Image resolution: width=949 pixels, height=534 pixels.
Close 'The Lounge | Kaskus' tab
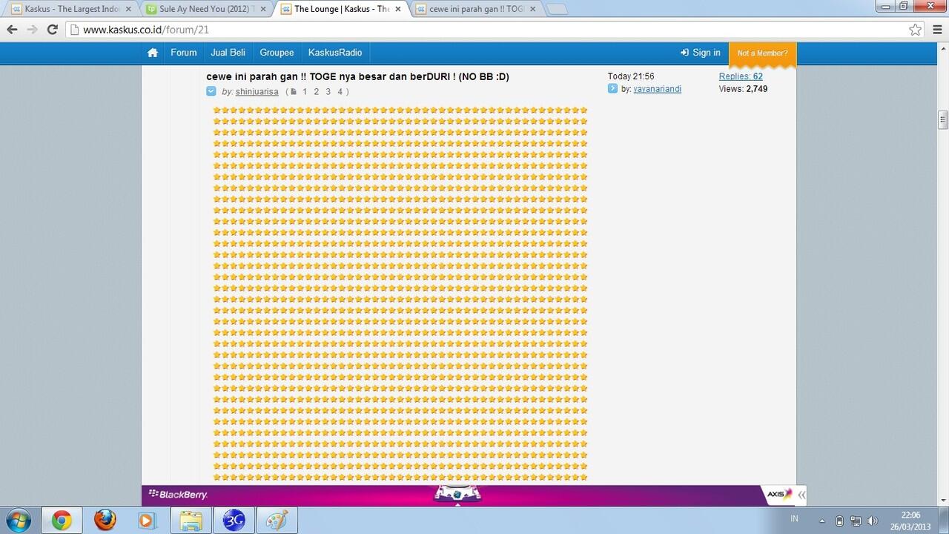coord(397,9)
